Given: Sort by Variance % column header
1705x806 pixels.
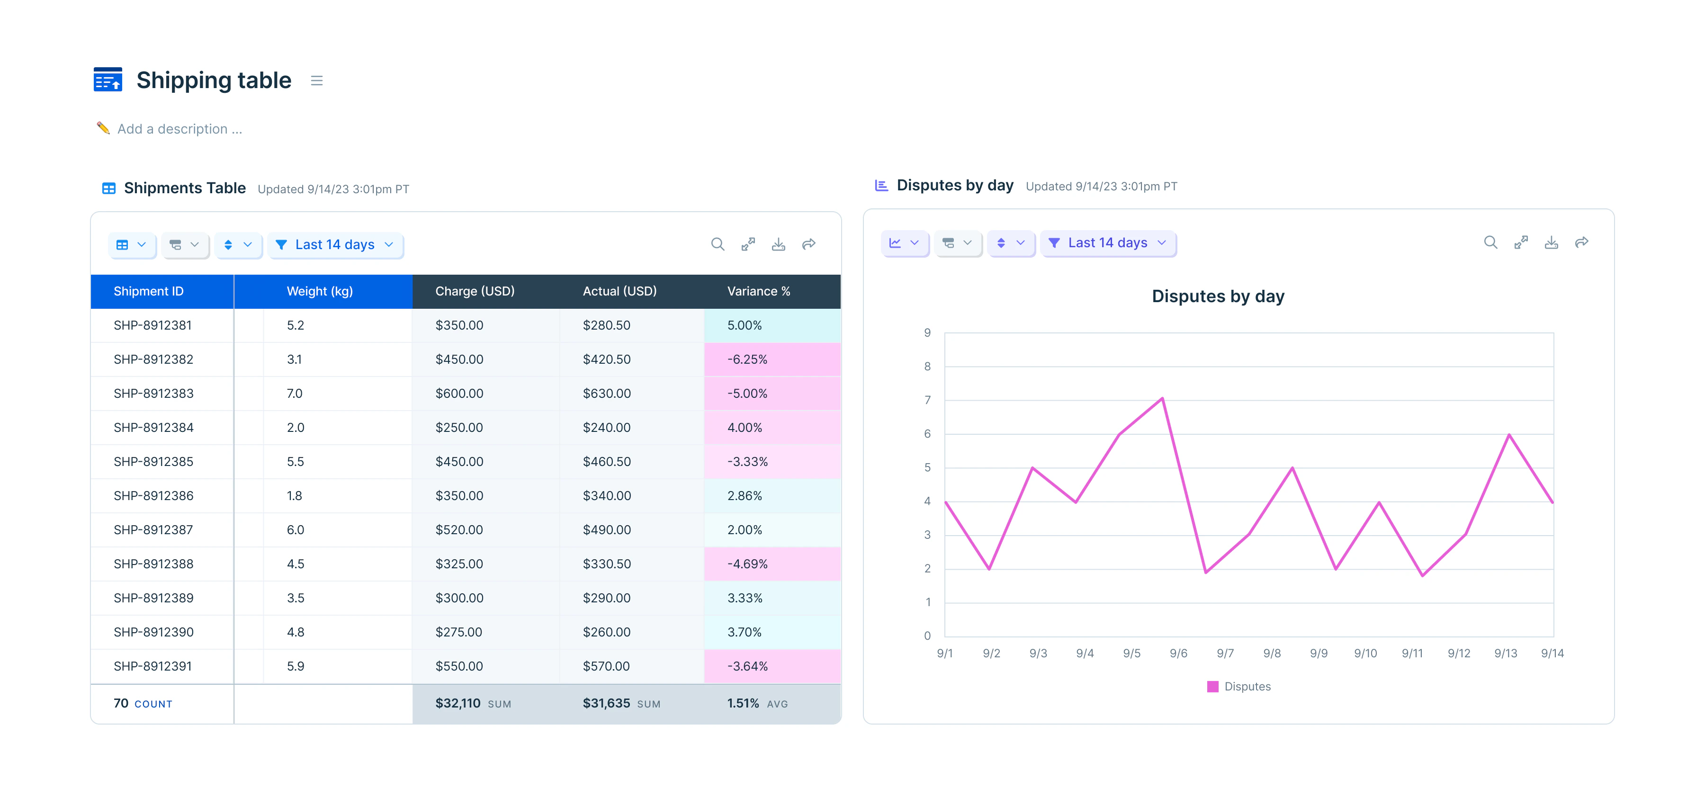Looking at the screenshot, I should 759,291.
